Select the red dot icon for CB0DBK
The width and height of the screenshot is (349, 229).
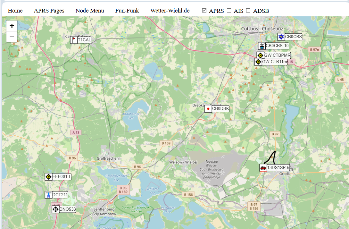pyautogui.click(x=208, y=109)
